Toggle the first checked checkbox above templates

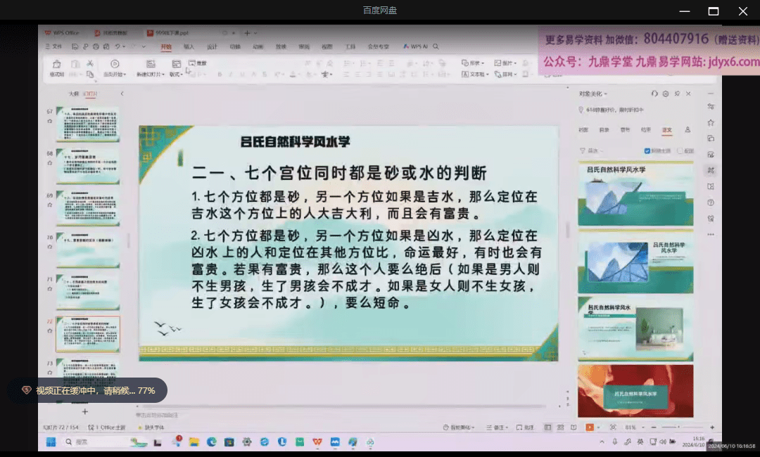coord(647,150)
